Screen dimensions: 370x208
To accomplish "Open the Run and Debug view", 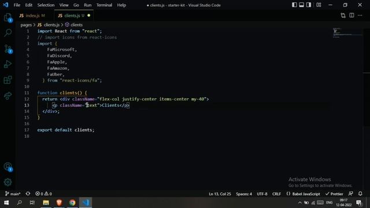I will coord(8,64).
